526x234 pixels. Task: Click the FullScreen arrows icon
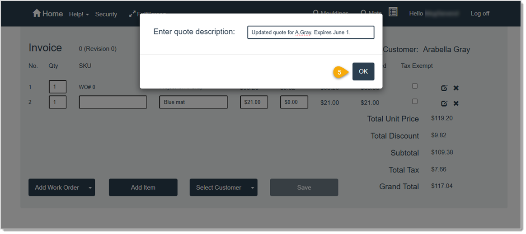coord(132,14)
